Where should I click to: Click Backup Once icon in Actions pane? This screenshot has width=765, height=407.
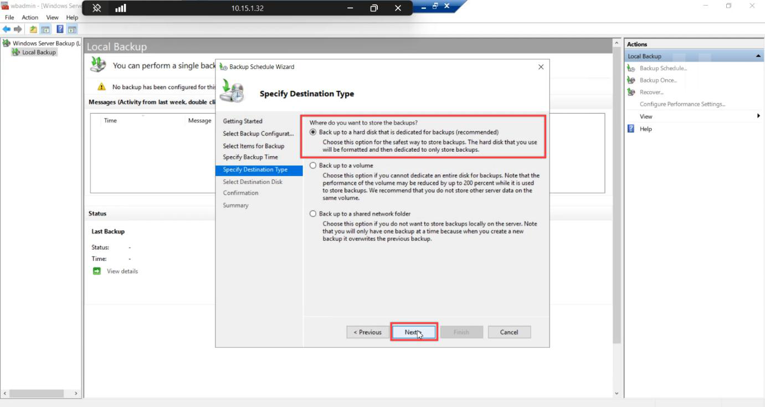coord(631,80)
